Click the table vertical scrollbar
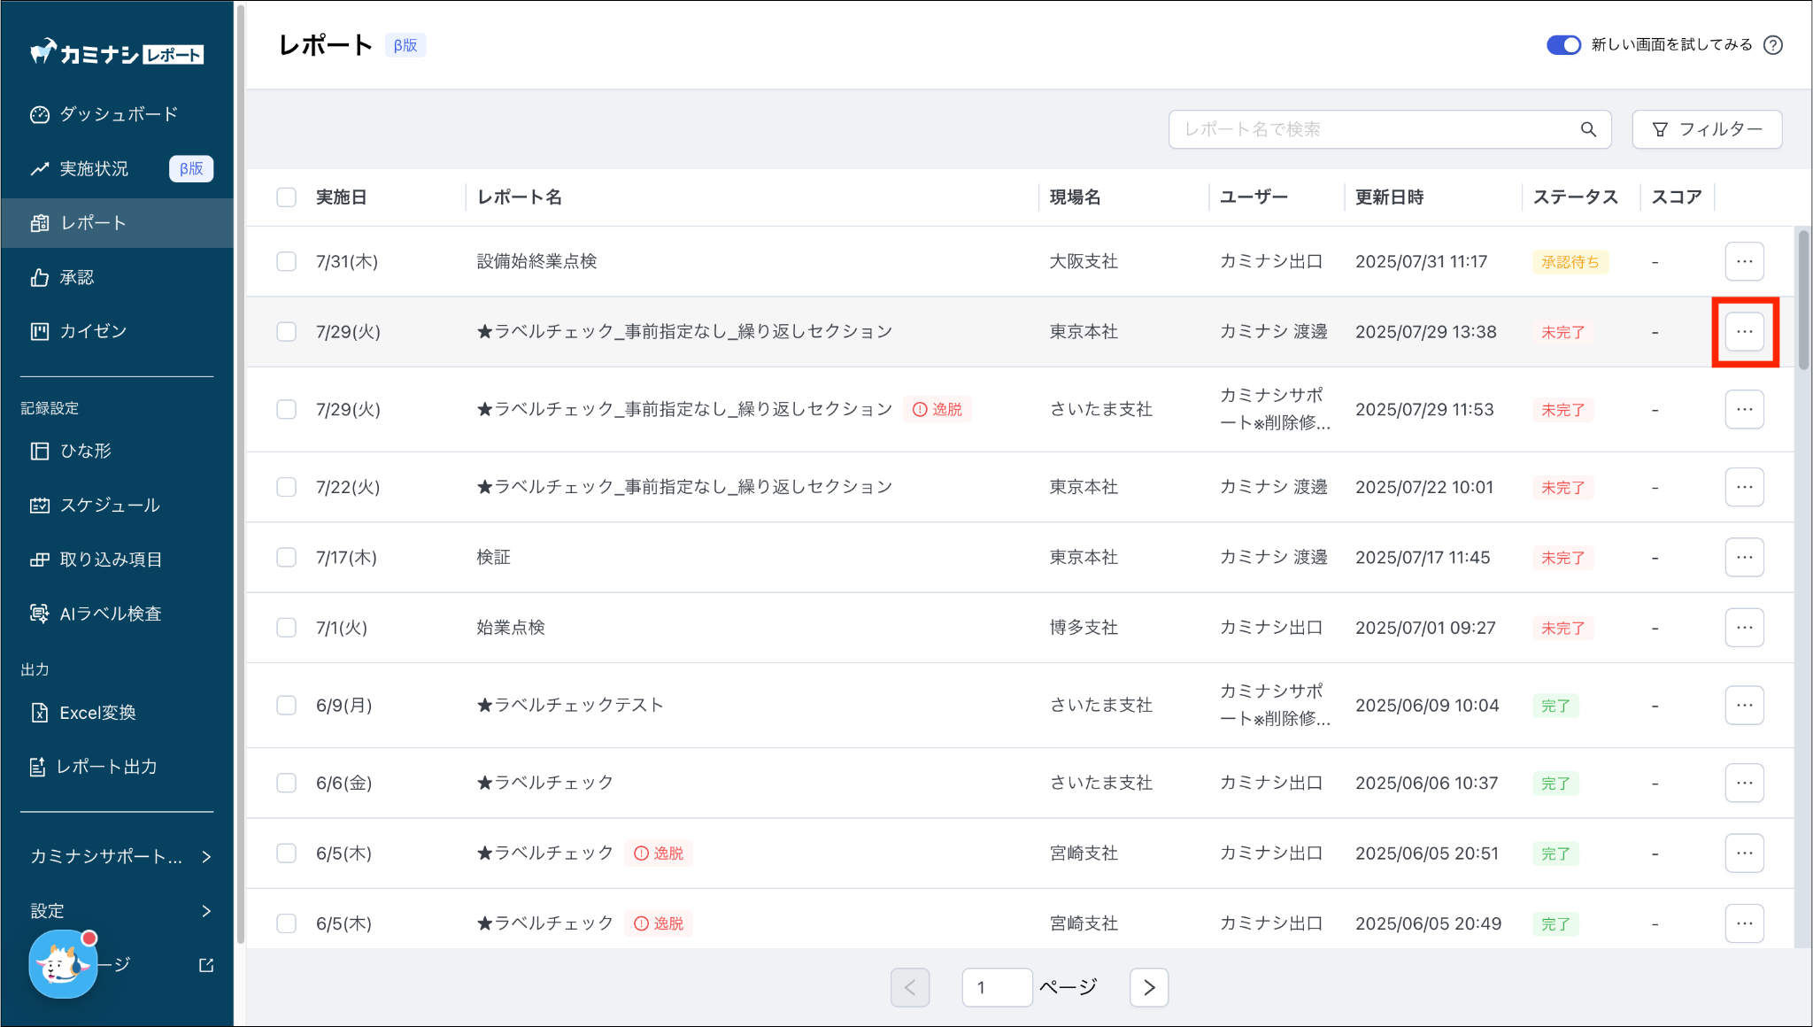 point(1803,301)
